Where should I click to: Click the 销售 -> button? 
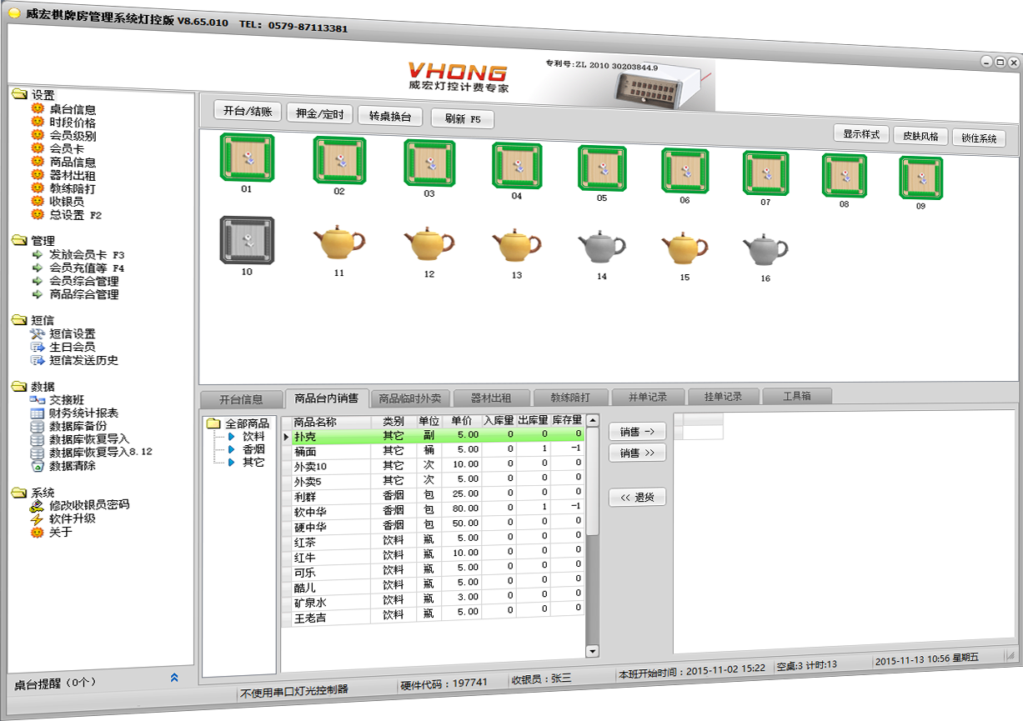[637, 432]
